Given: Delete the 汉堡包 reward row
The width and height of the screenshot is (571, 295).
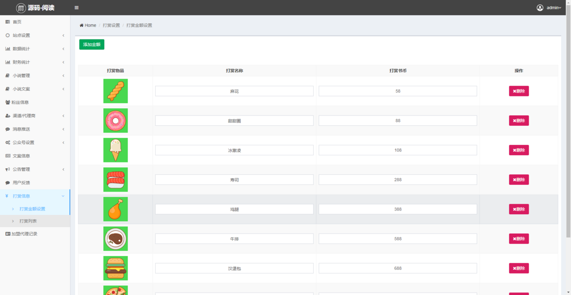Looking at the screenshot, I should (519, 268).
